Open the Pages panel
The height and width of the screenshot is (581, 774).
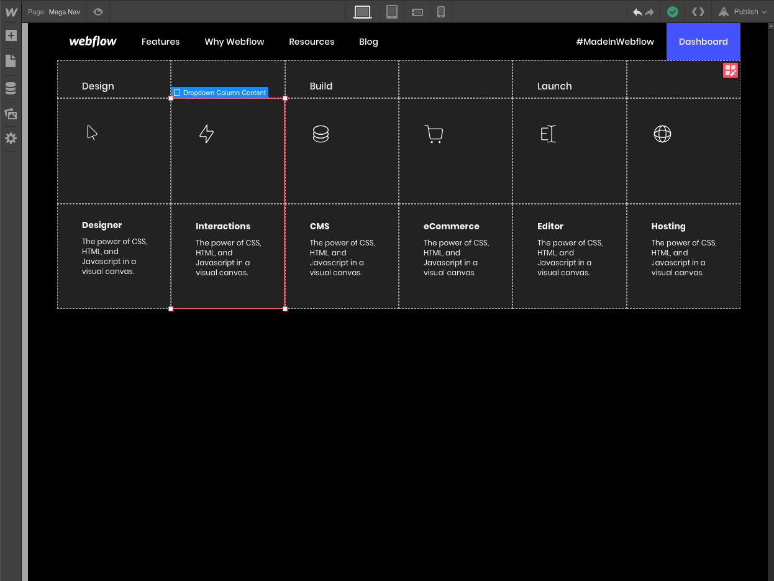pyautogui.click(x=11, y=60)
